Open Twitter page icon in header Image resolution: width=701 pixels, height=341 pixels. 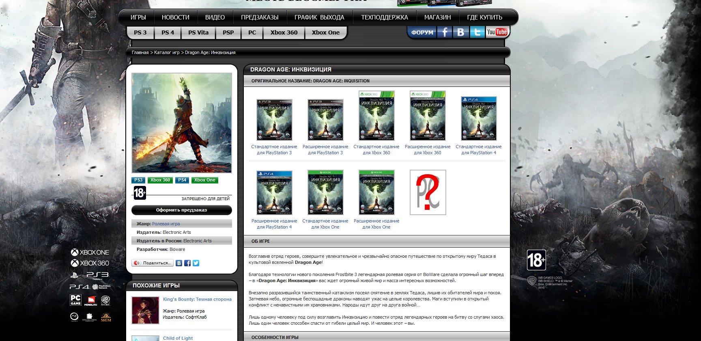point(477,32)
